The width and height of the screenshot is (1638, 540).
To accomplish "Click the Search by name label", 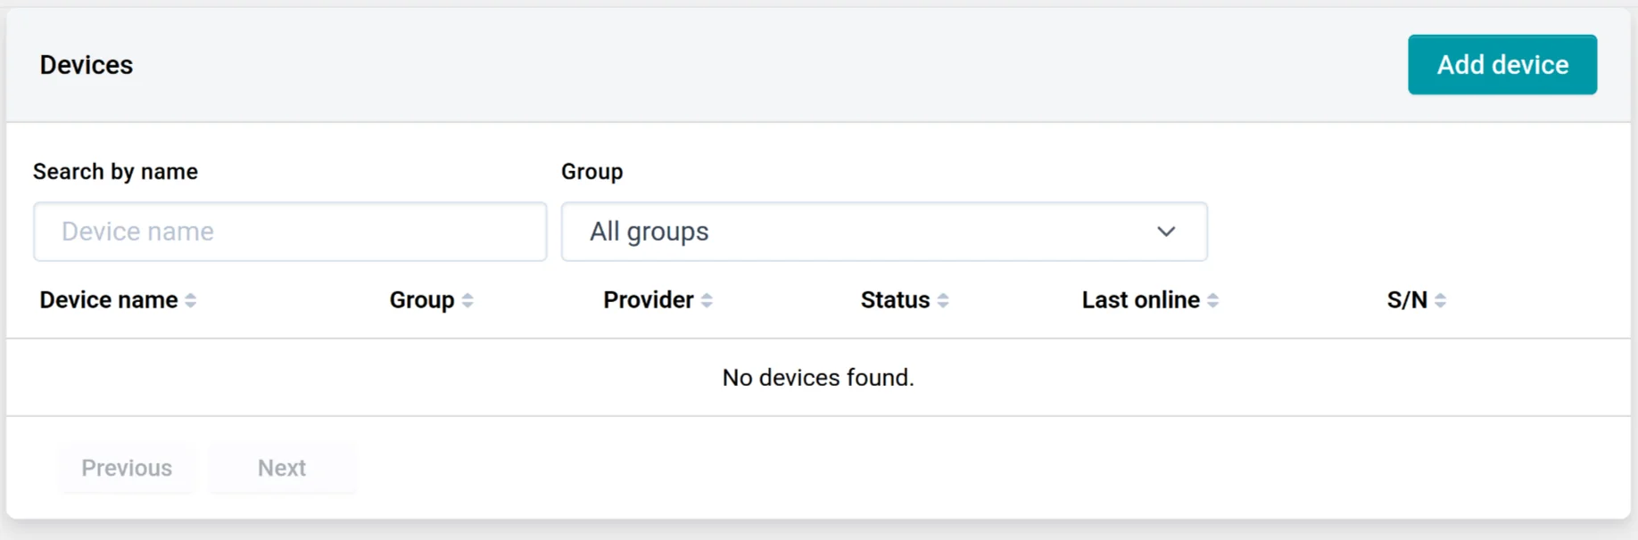I will (x=115, y=172).
